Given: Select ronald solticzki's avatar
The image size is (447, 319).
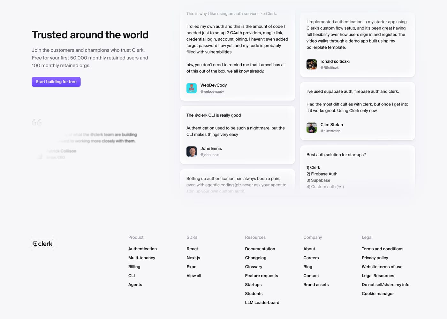Looking at the screenshot, I should [x=312, y=64].
